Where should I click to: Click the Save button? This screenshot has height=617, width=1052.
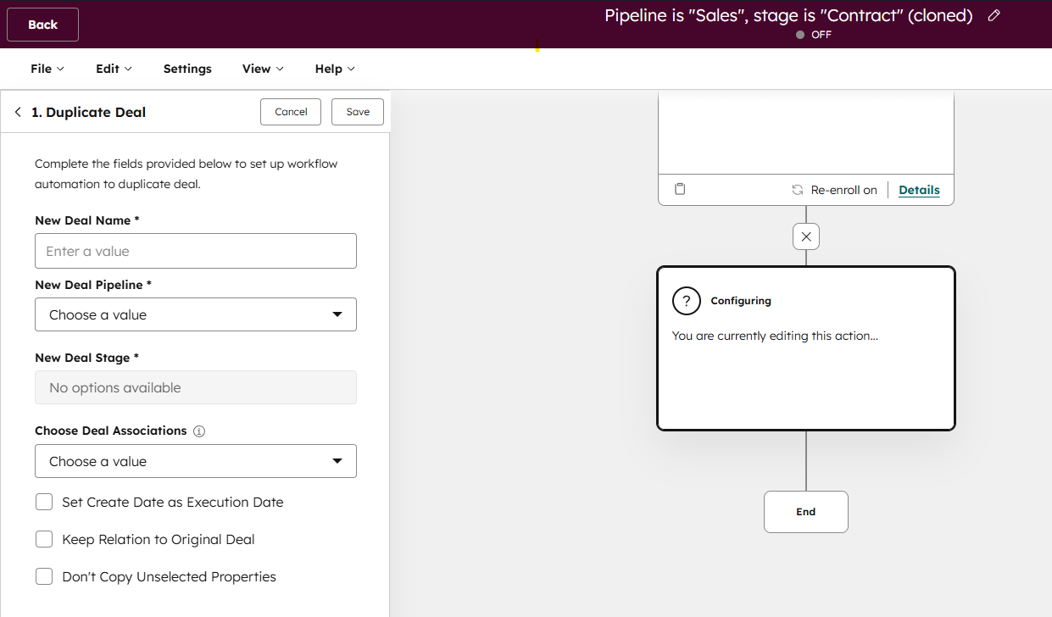pyautogui.click(x=358, y=112)
